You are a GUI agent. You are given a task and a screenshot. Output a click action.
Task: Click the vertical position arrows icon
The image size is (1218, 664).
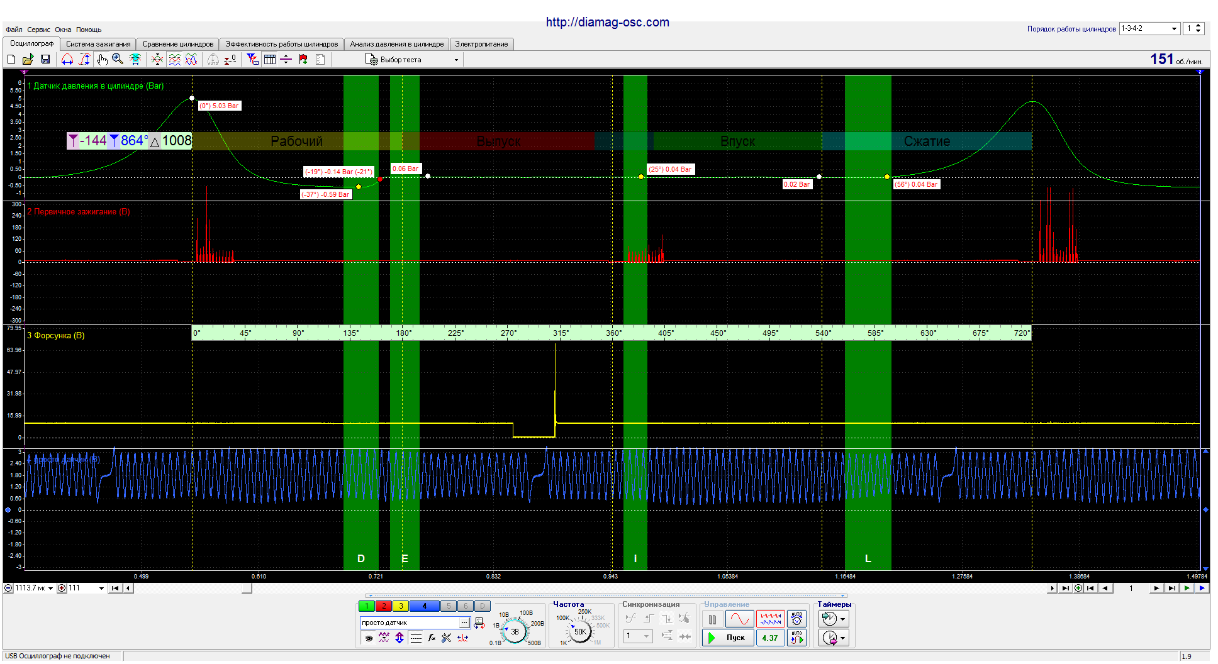(x=399, y=638)
